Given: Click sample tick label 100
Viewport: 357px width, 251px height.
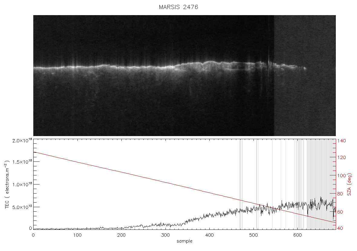Looking at the screenshot, I should 77,235.
